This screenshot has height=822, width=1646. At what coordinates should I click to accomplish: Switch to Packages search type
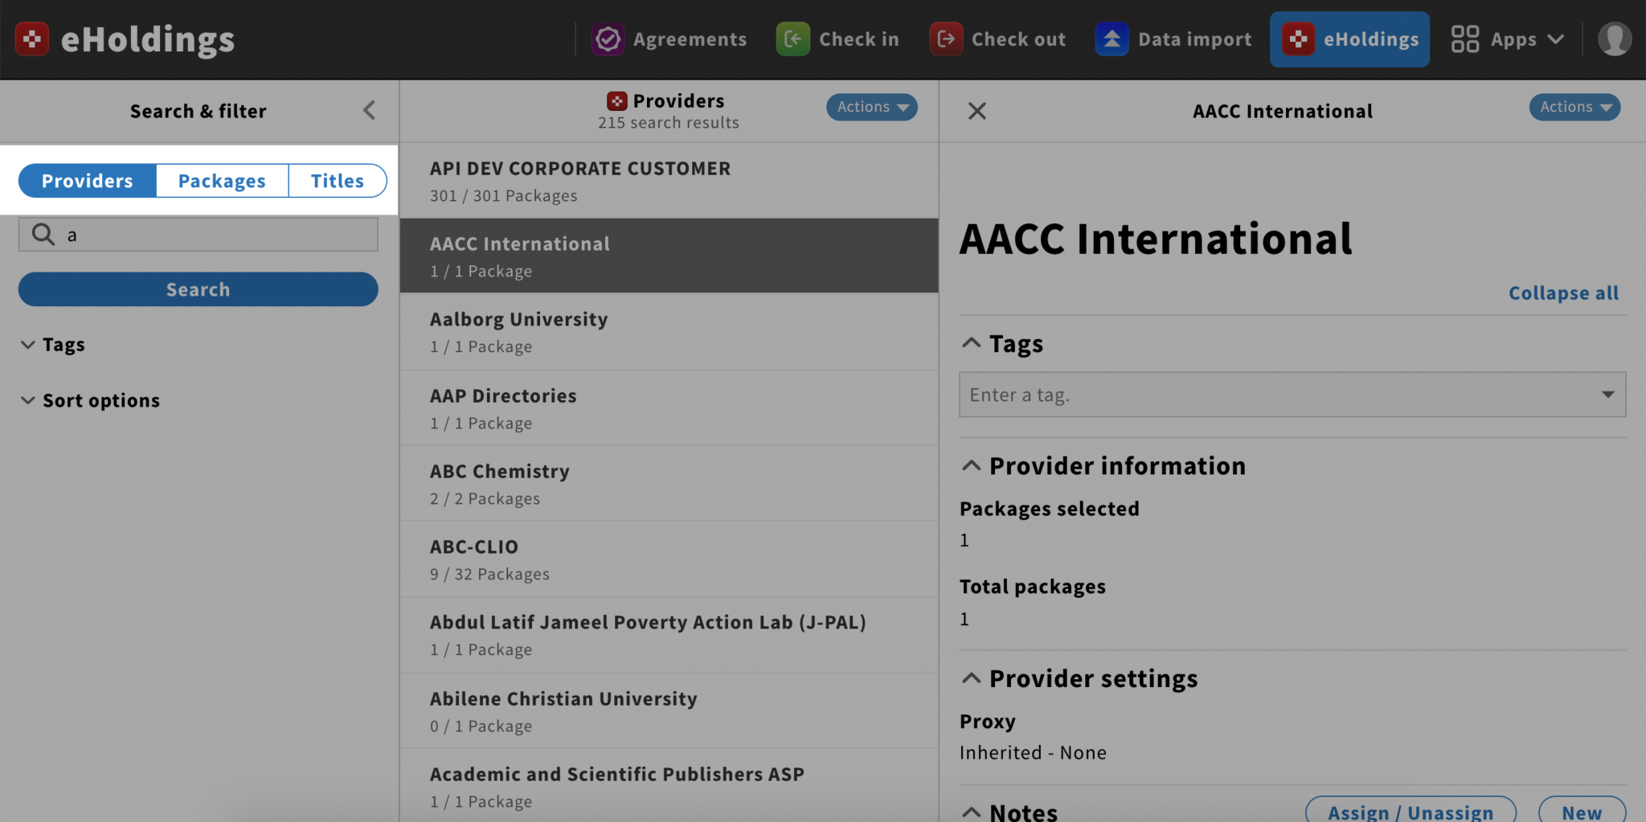click(222, 181)
